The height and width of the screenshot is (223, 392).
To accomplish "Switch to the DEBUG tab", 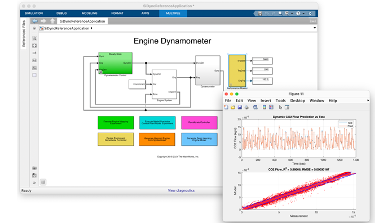I will point(61,13).
